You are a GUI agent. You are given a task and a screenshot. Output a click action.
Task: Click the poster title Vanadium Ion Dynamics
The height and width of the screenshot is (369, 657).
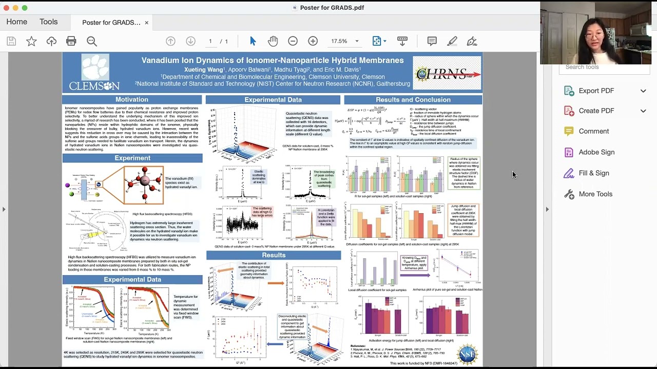click(273, 60)
